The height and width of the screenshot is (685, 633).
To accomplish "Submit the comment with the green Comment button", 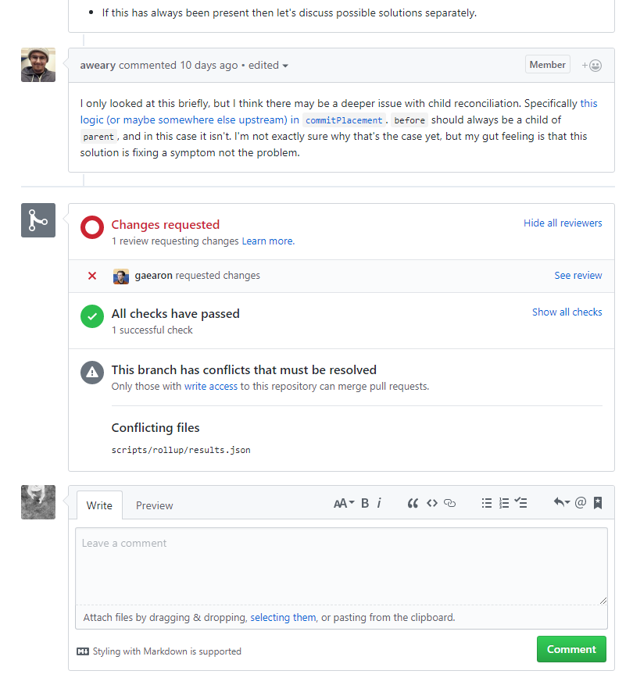I will point(571,649).
